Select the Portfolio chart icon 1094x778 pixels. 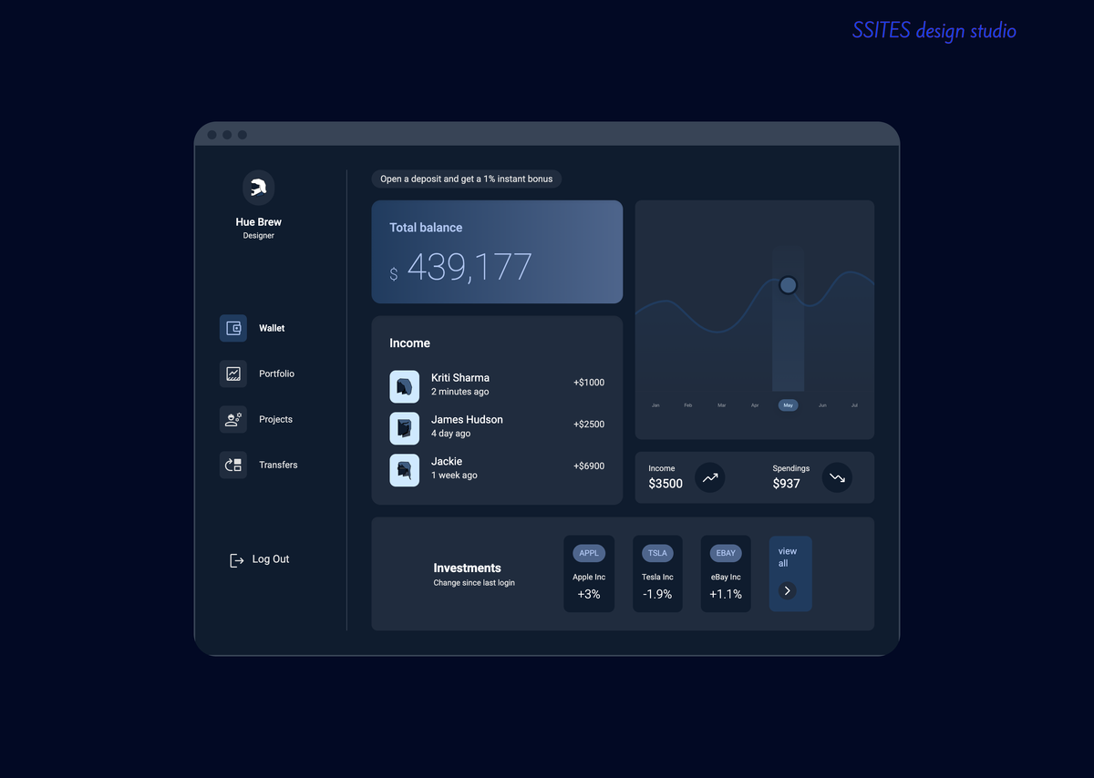coord(233,374)
